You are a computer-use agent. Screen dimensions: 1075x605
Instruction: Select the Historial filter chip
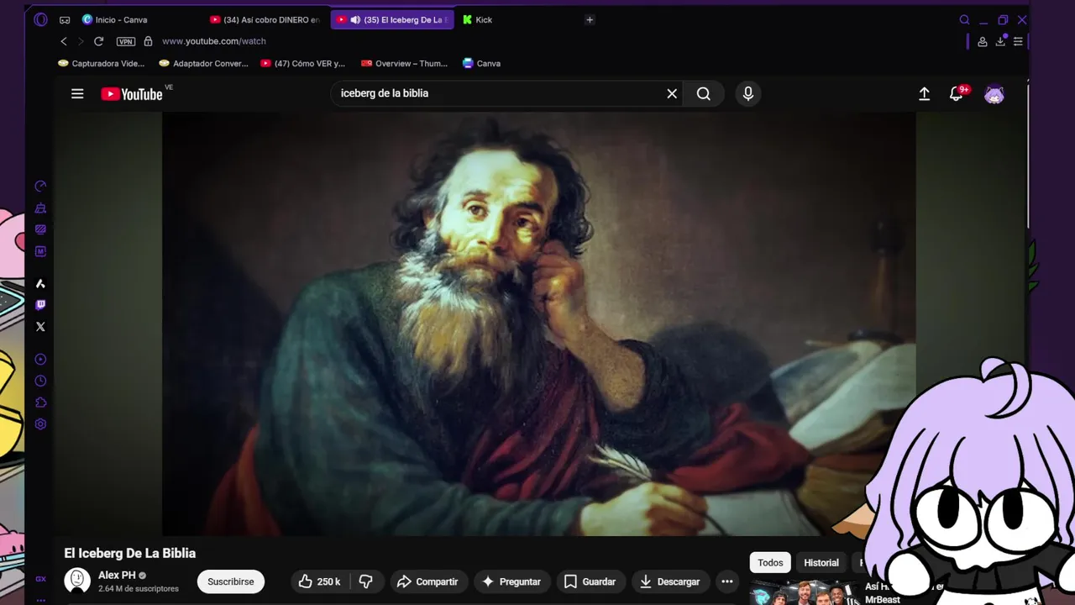(821, 563)
